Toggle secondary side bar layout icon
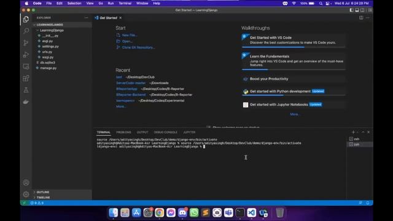Screen dimensions: 393x221 tap(362, 10)
